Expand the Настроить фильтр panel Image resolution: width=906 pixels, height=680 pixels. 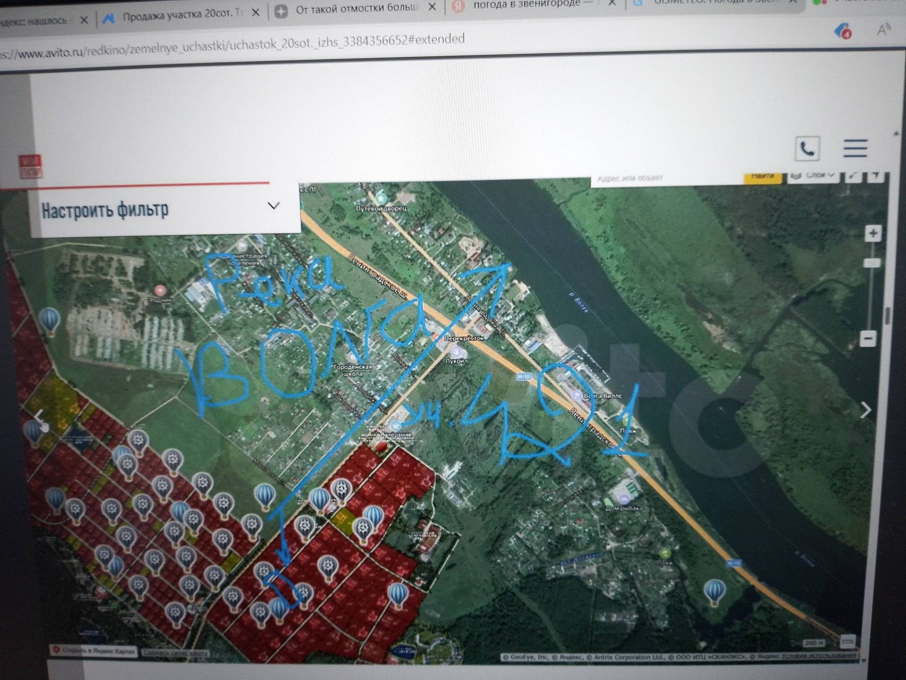pos(274,206)
